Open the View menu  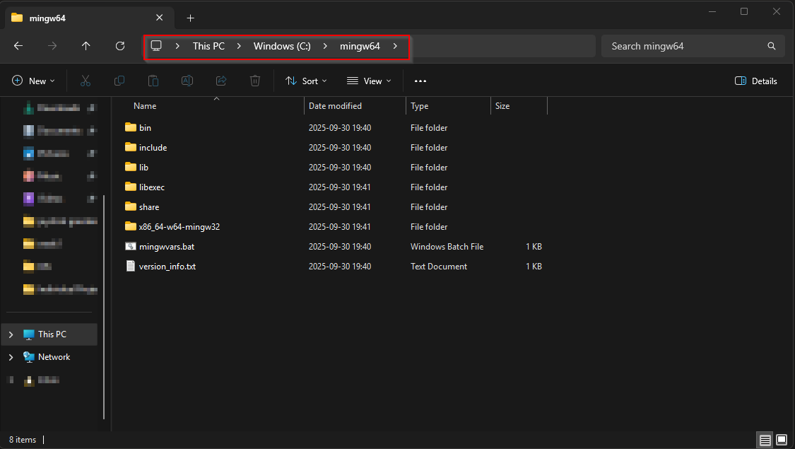(369, 81)
